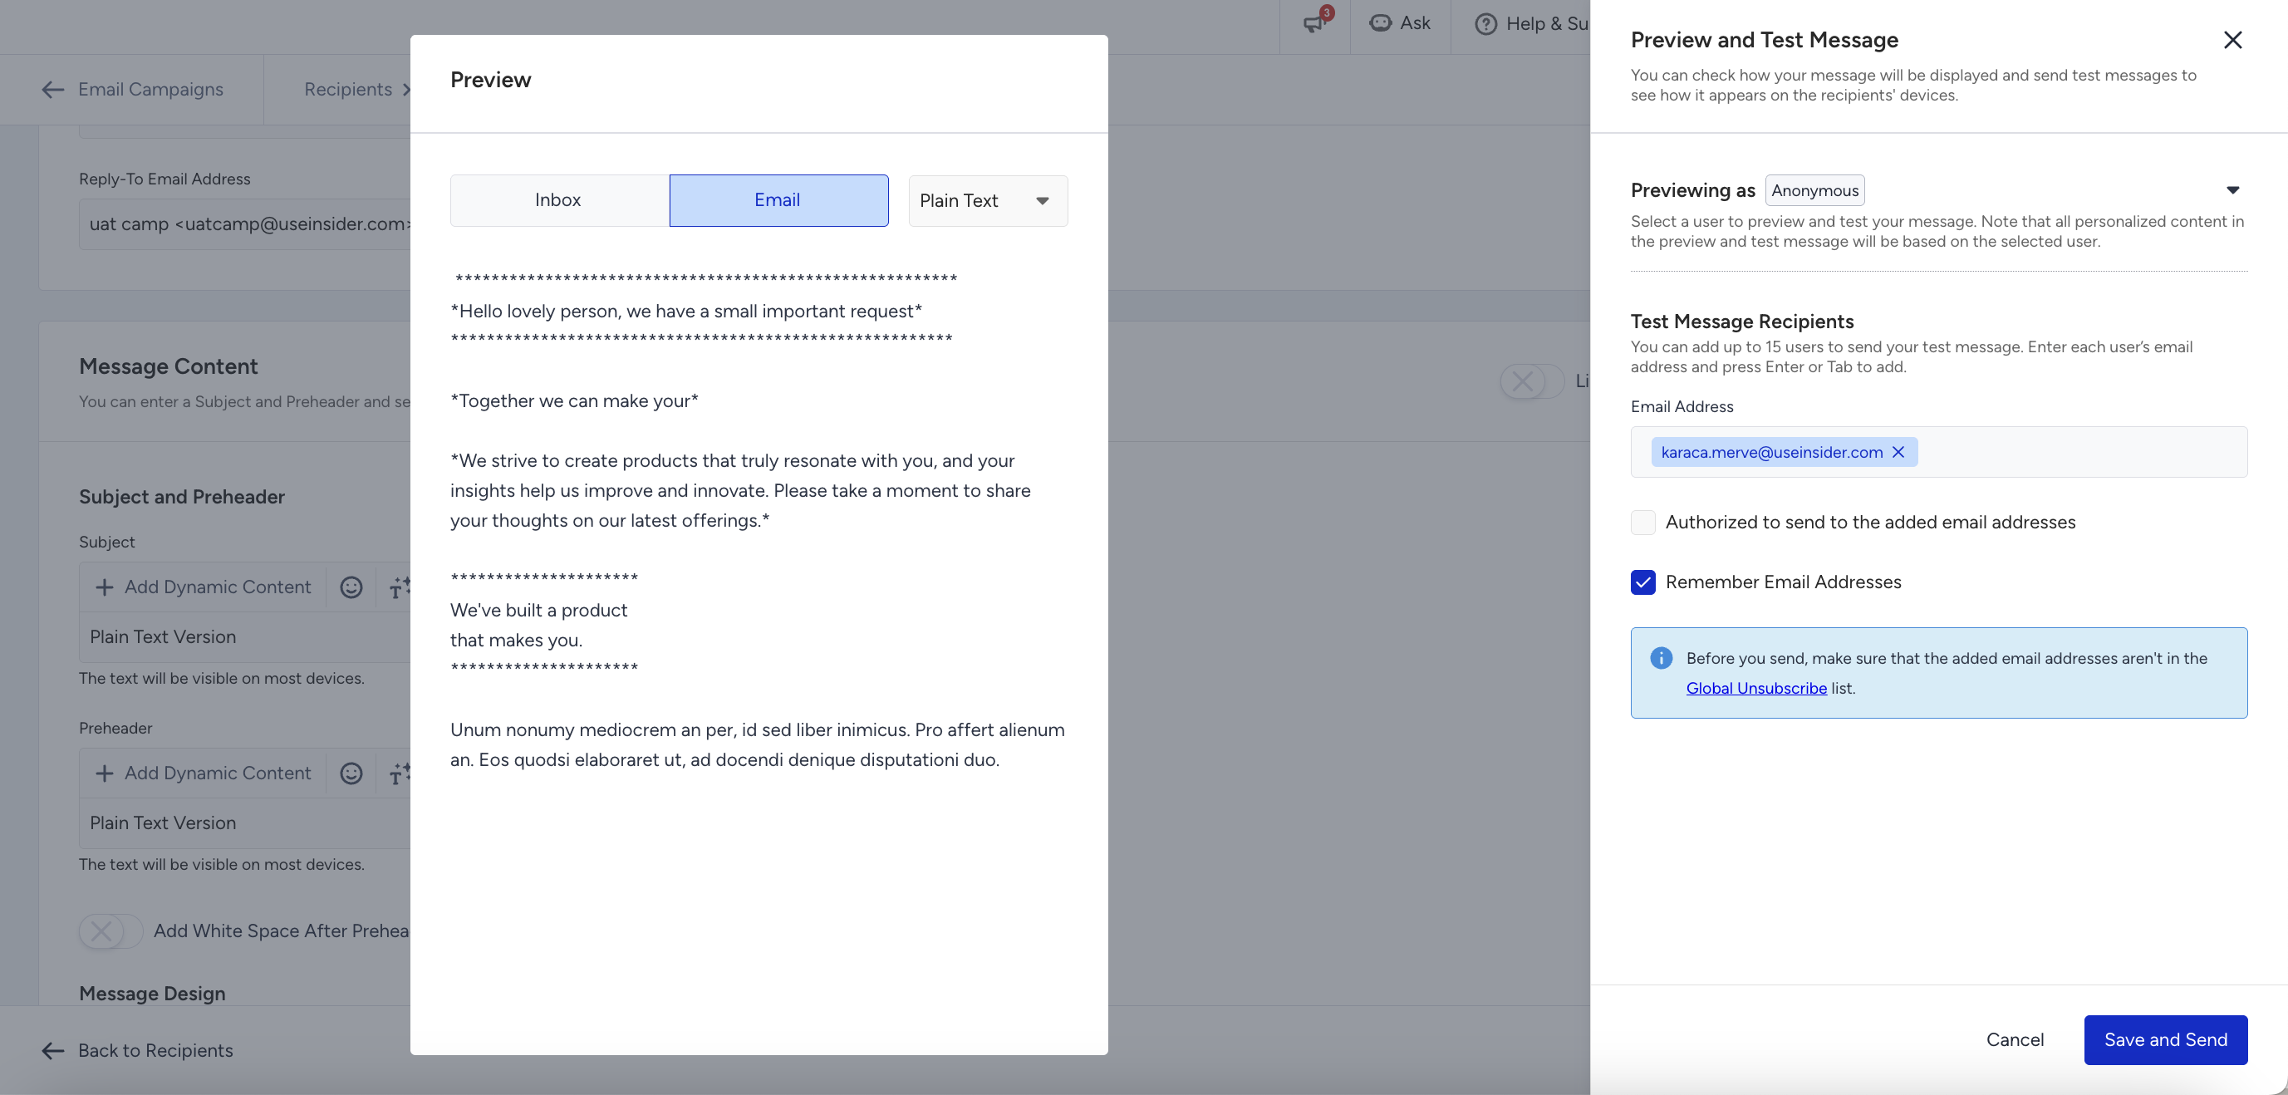The image size is (2288, 1095).
Task: Toggle the switch beside Message Content header
Action: 1532,381
